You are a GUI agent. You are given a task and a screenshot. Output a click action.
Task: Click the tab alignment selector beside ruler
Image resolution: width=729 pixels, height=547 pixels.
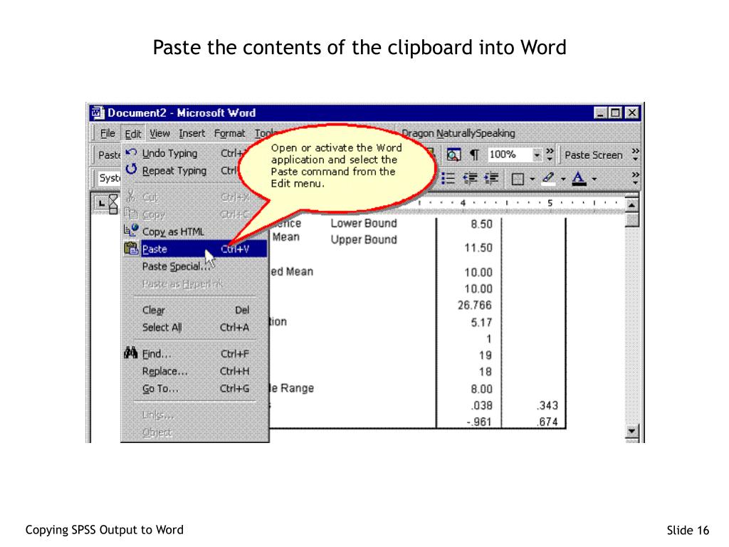[101, 204]
